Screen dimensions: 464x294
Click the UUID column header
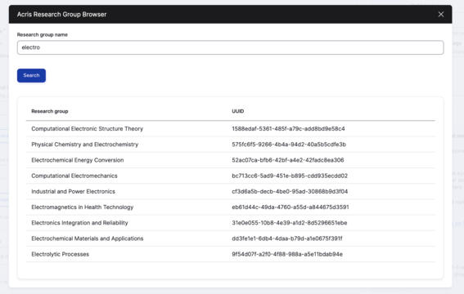(x=238, y=111)
